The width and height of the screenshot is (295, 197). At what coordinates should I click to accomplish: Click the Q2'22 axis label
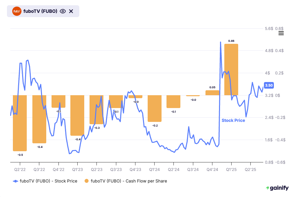(x=20, y=170)
